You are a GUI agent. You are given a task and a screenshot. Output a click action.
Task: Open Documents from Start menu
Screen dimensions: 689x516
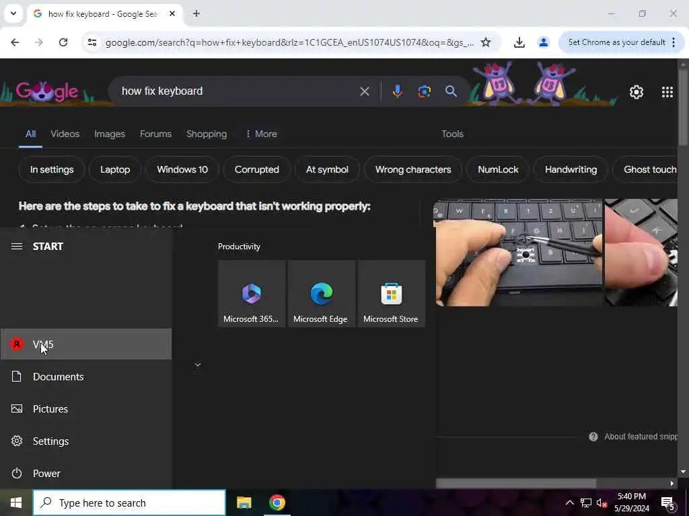tap(86, 376)
